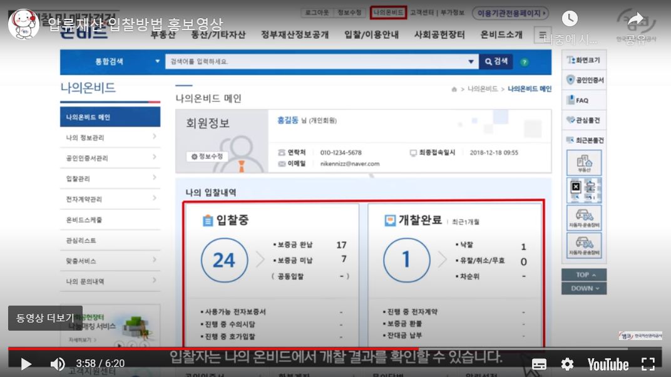The image size is (671, 377).
Task: Expand 공인인증서관리 sidebar item
Action: click(x=110, y=158)
